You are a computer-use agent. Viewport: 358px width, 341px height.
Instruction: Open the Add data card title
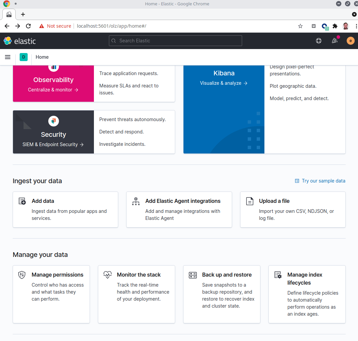click(43, 201)
